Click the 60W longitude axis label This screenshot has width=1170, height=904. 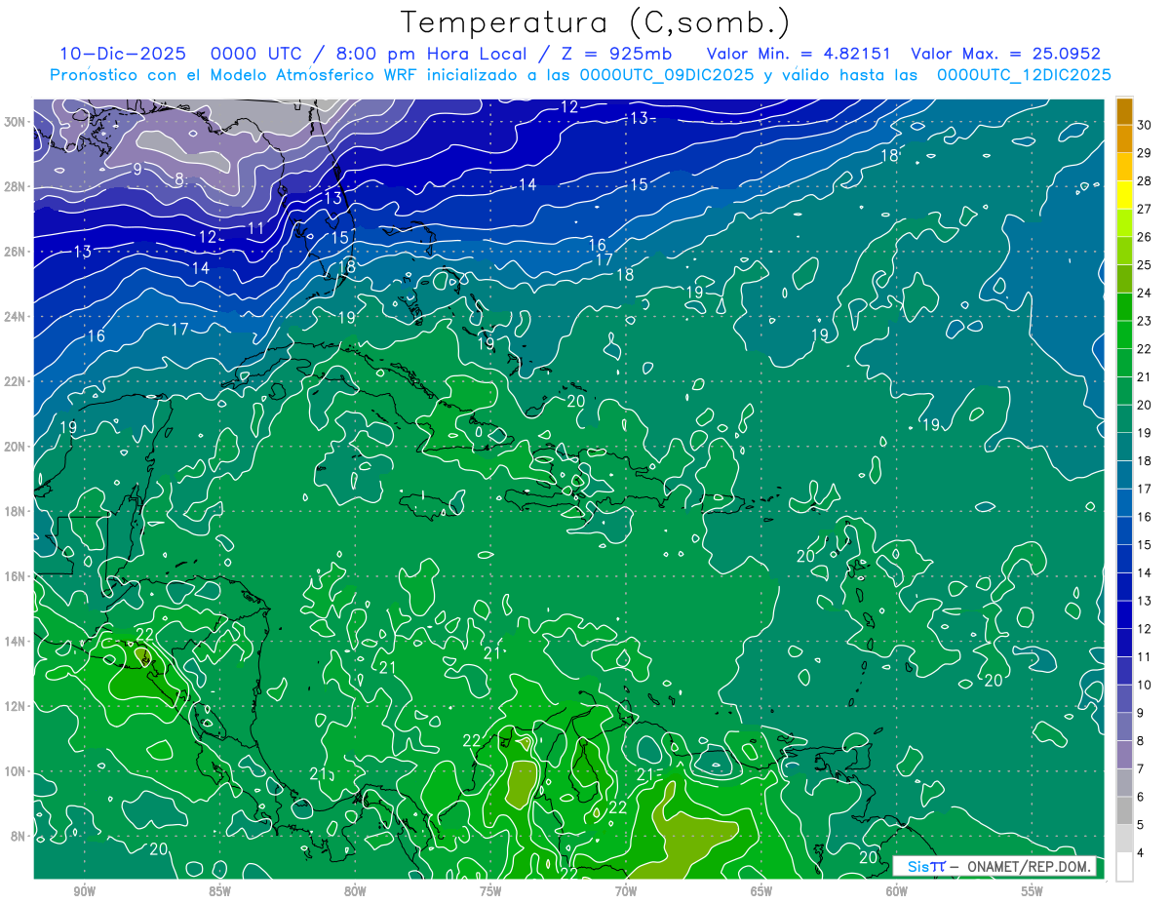[x=897, y=891]
